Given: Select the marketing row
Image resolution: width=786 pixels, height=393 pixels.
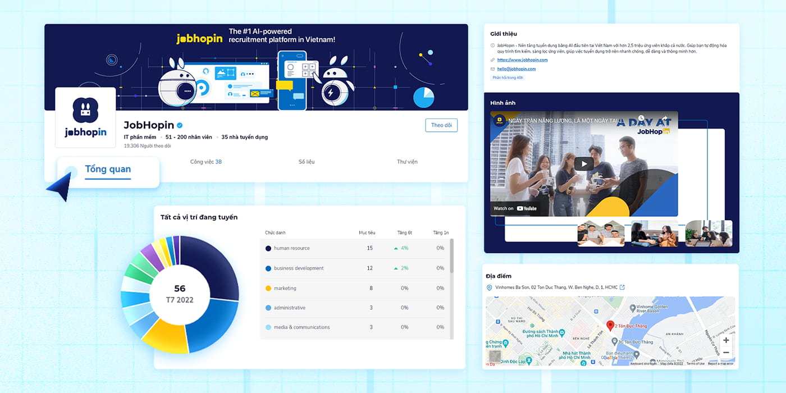Looking at the screenshot, I should pos(355,288).
